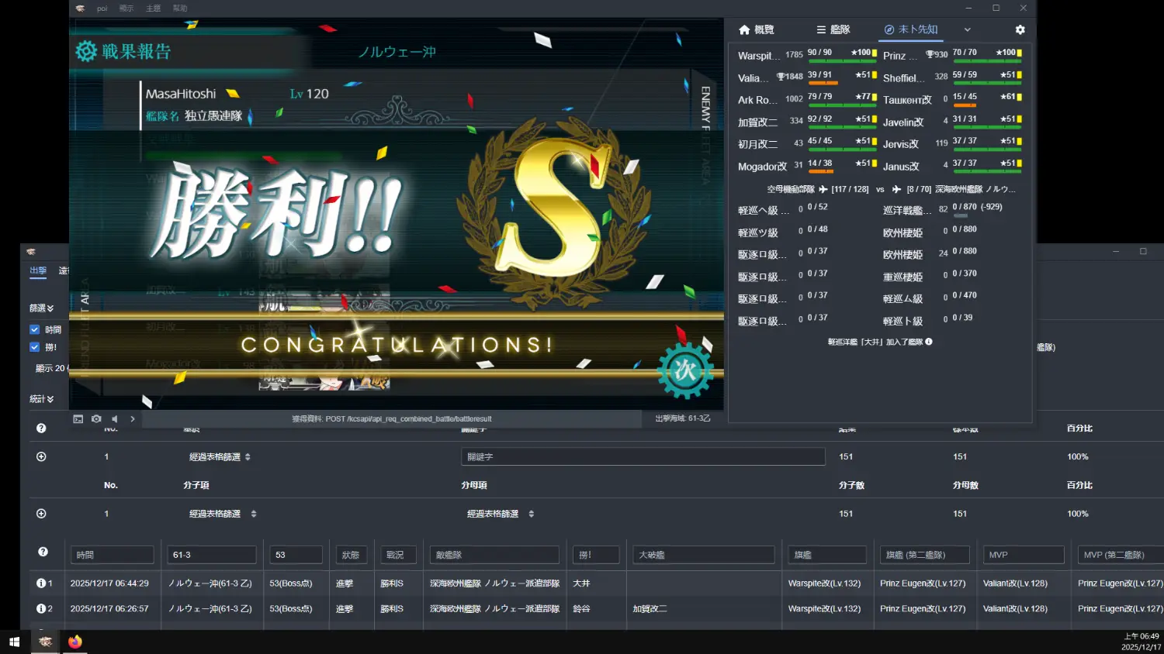Click the info icon on record row 1
The height and width of the screenshot is (654, 1164).
(x=41, y=583)
